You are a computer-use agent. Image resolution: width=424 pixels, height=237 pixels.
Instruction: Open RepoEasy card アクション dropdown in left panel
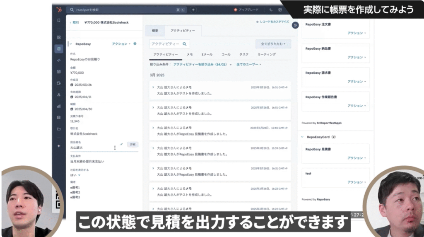point(121,44)
